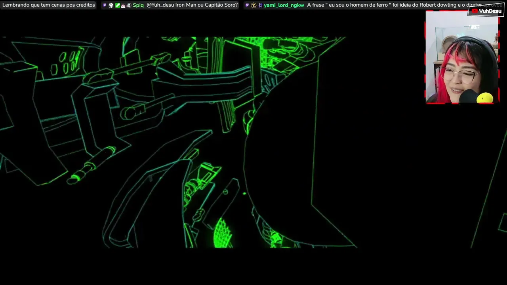Click the message "@Yuh_desu Iron Man ou Capitão Soro?"
This screenshot has width=507, height=285.
tap(192, 5)
